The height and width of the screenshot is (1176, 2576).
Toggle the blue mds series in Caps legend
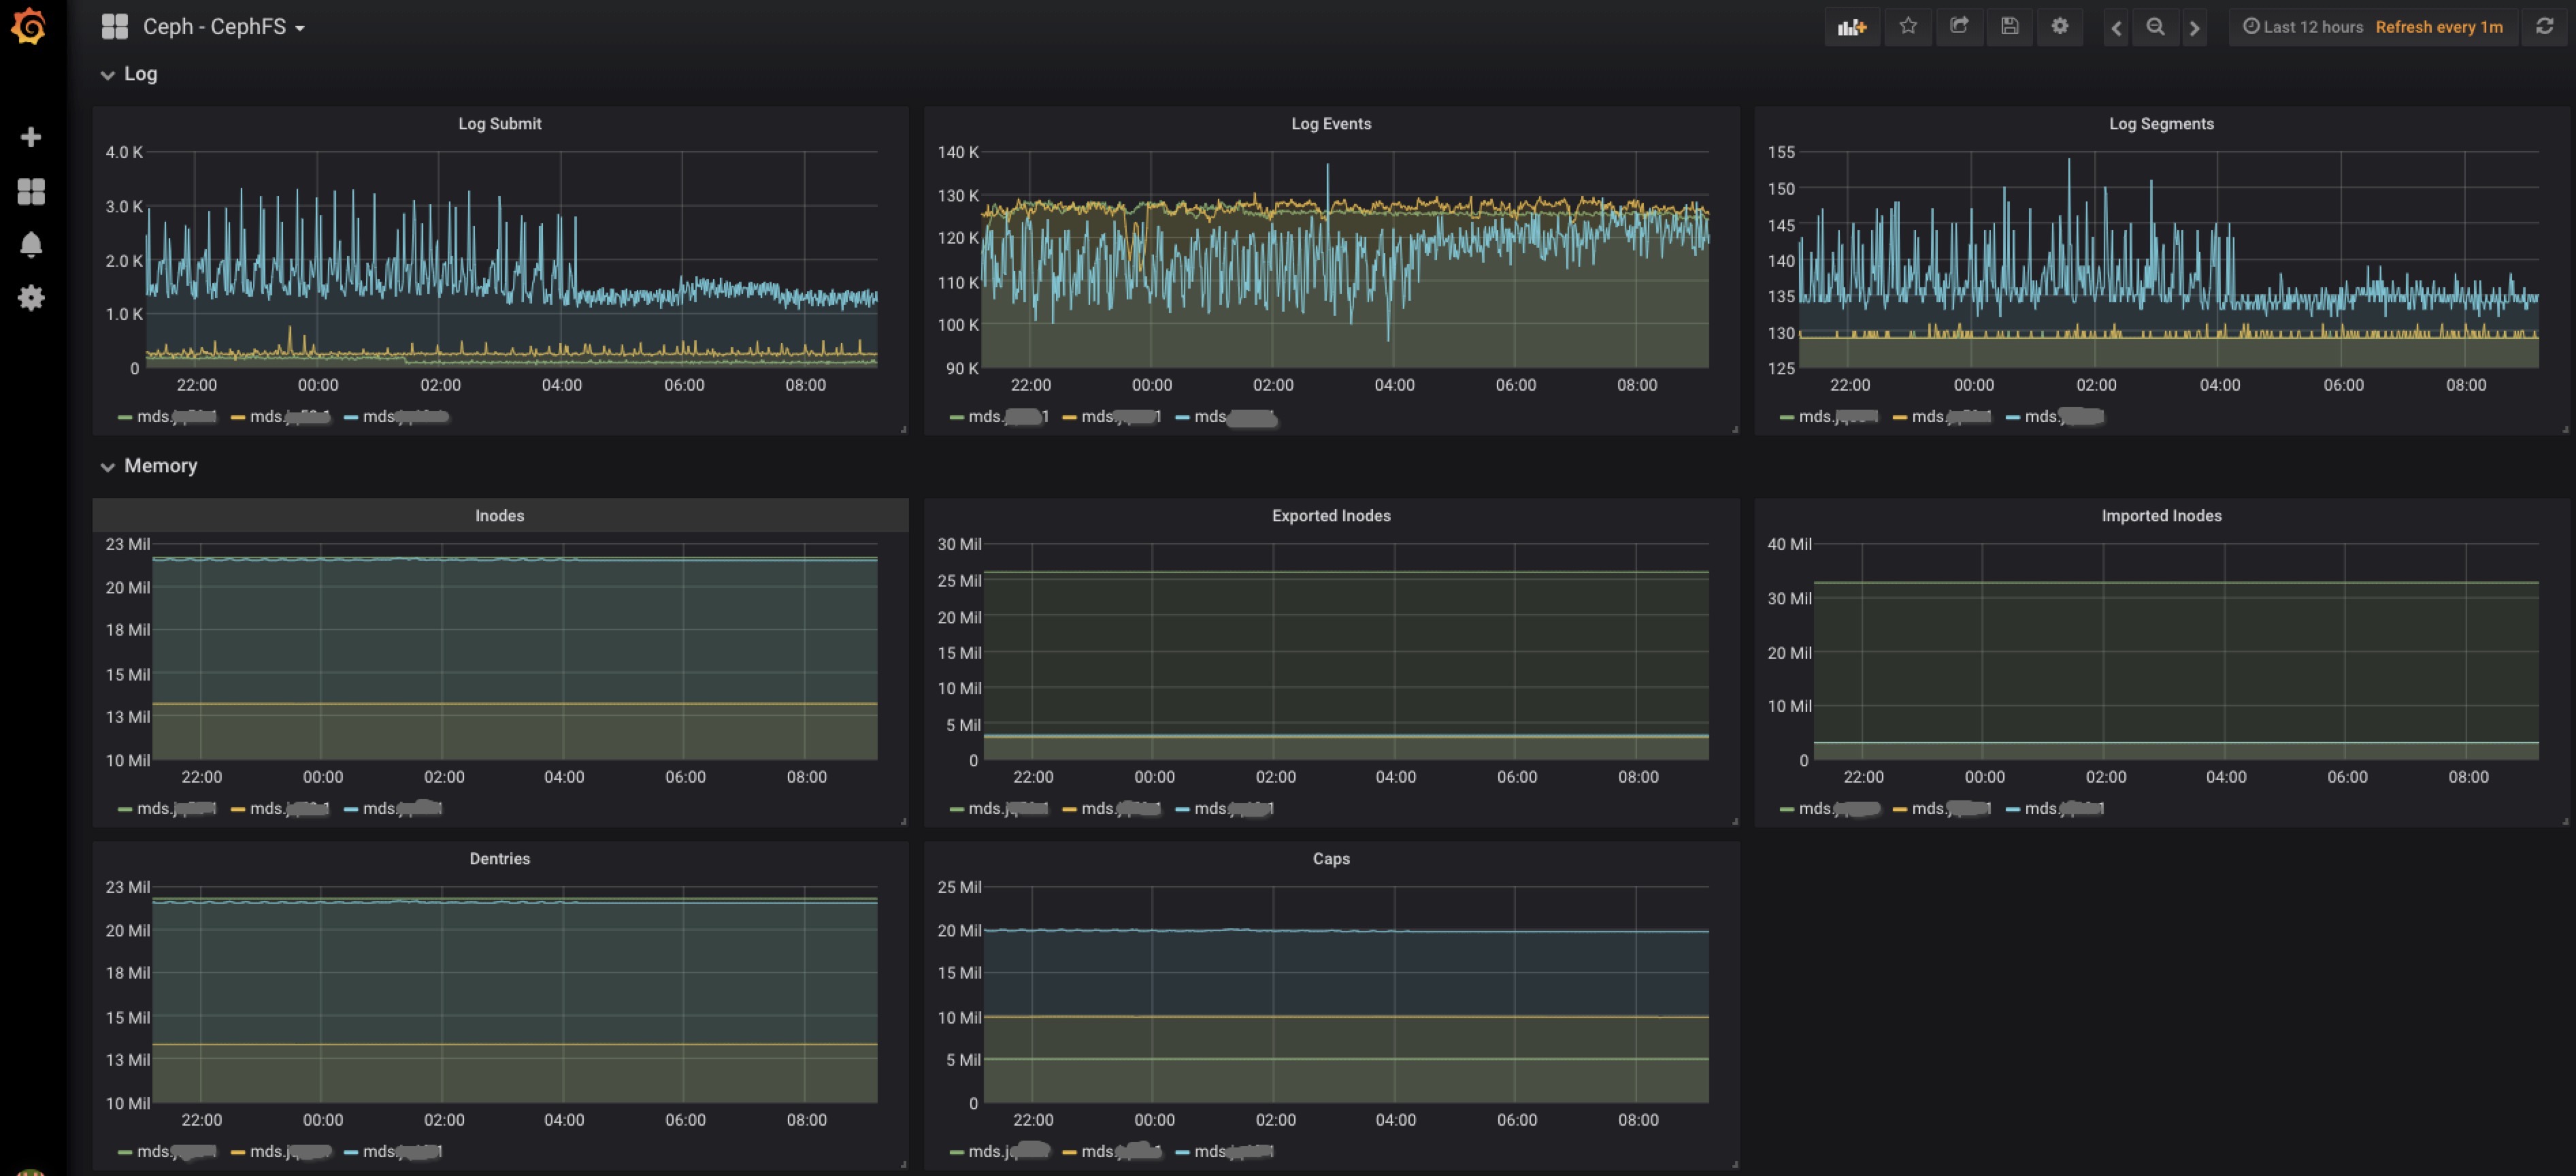[x=1231, y=1151]
